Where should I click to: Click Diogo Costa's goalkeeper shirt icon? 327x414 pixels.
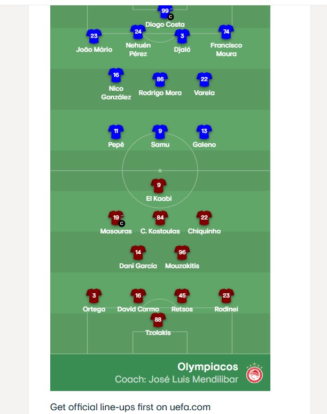pos(165,11)
